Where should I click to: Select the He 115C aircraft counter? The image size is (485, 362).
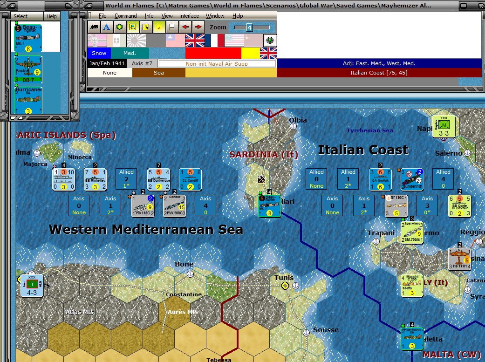tap(143, 206)
